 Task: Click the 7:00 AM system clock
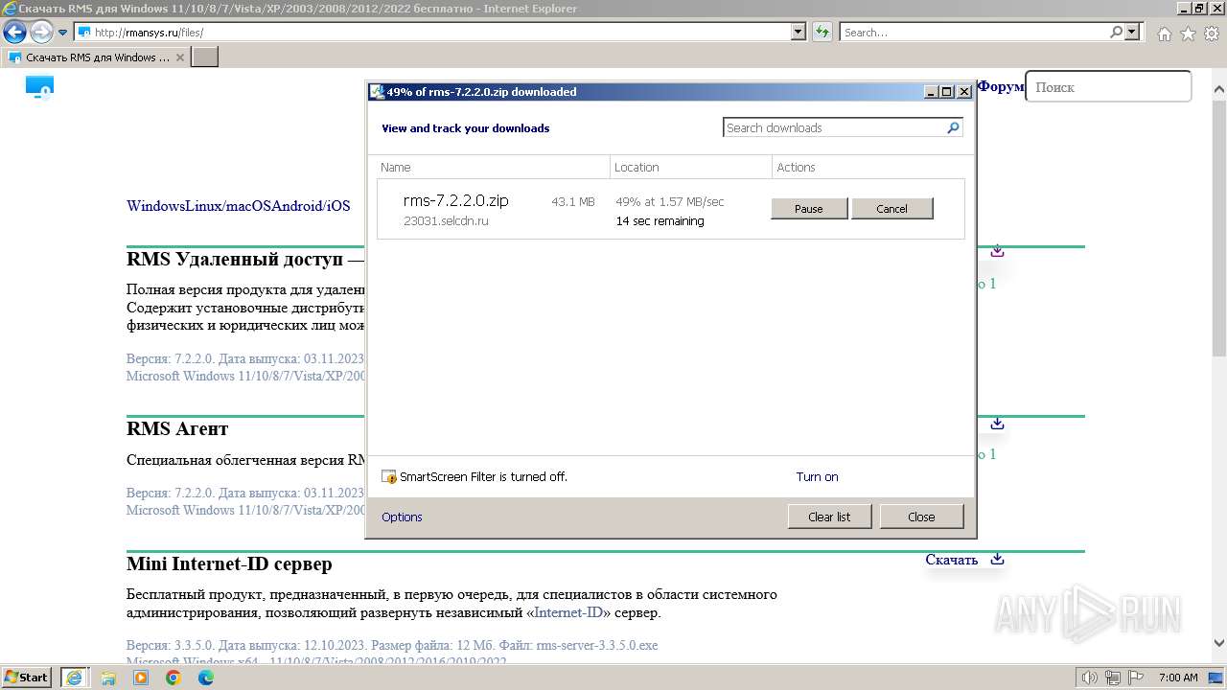(1178, 678)
